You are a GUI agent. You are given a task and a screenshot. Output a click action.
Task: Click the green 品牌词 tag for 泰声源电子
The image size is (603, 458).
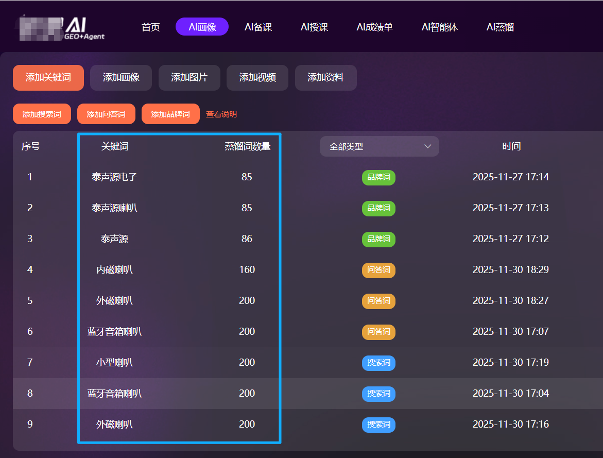point(378,177)
